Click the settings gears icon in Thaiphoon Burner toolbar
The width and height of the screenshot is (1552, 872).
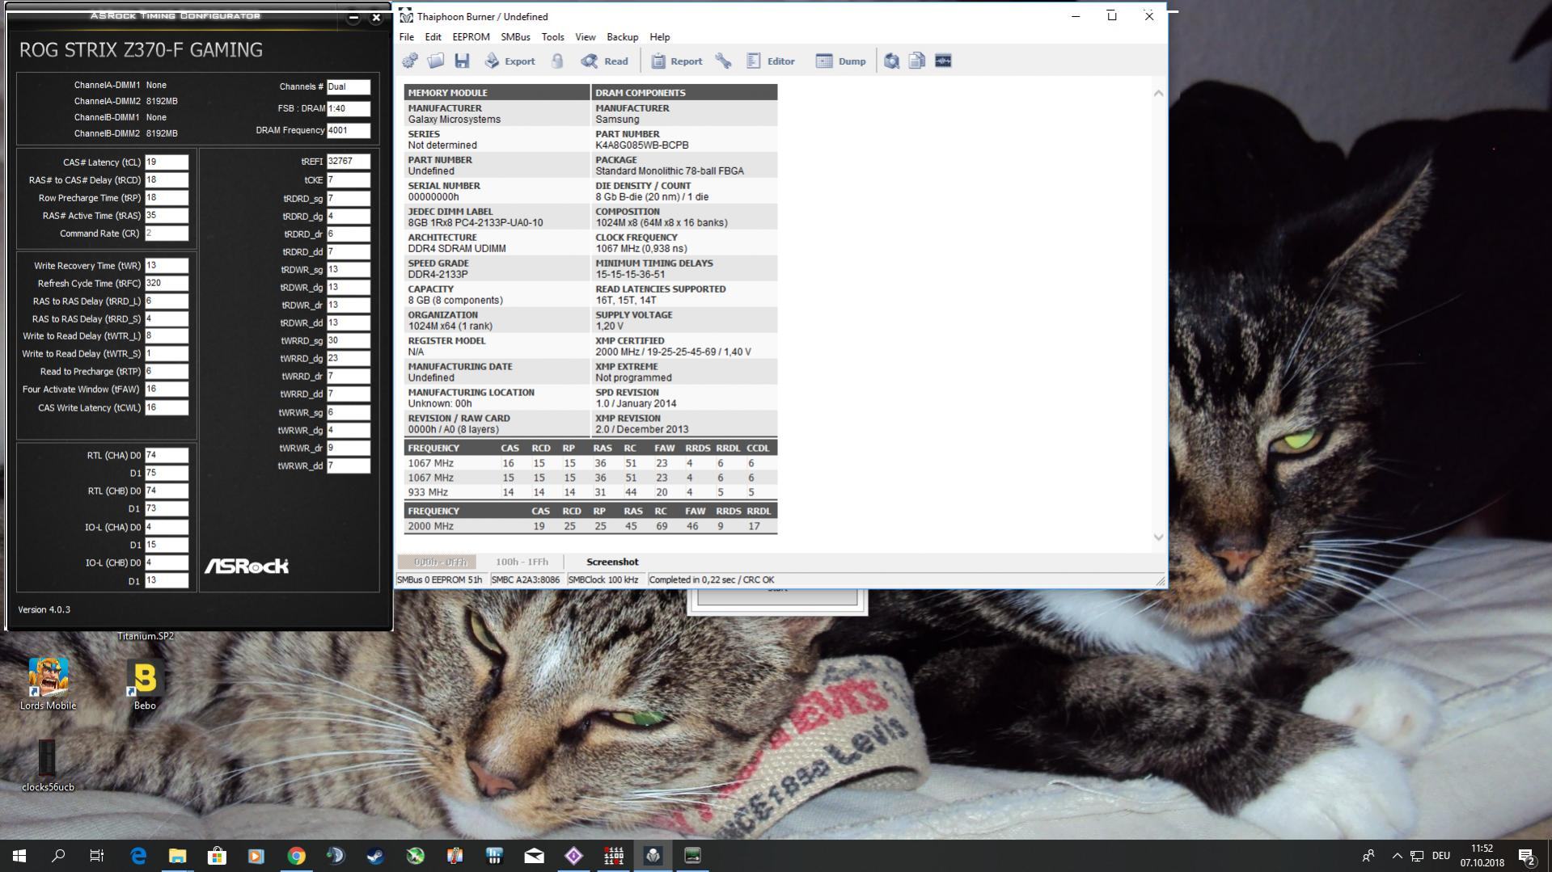(x=410, y=61)
